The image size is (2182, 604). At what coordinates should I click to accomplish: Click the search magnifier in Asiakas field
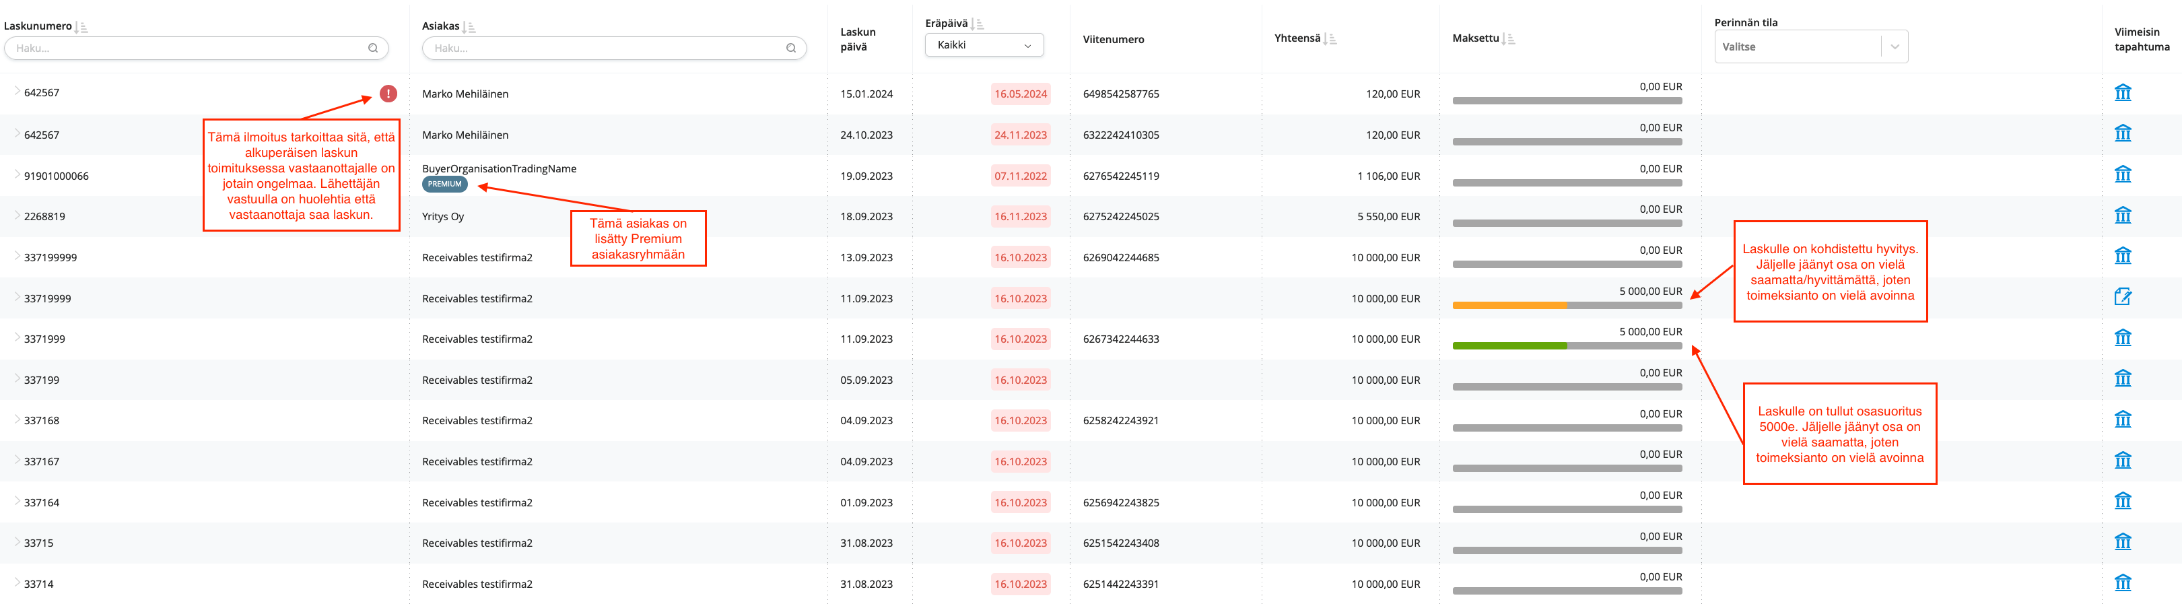click(x=790, y=48)
